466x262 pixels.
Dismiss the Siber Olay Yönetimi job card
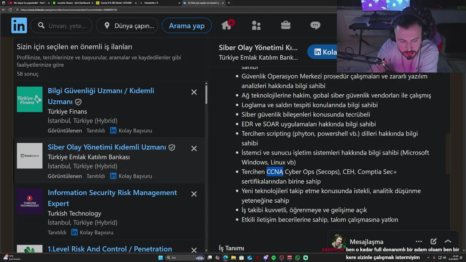point(194,148)
